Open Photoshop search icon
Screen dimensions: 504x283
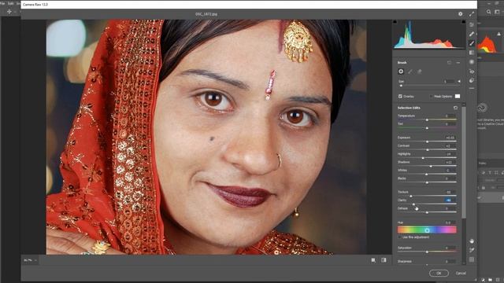click(x=488, y=12)
